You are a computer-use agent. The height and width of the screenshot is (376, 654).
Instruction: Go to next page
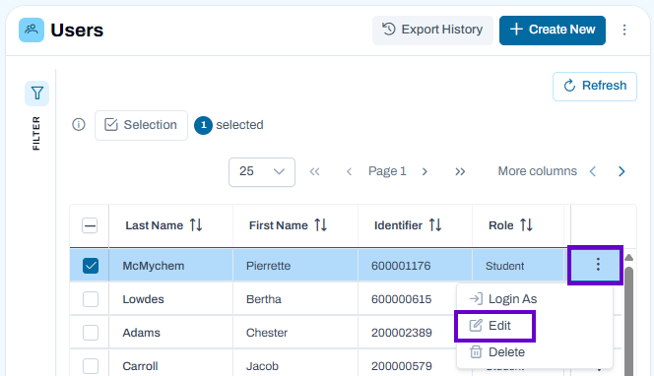[425, 171]
